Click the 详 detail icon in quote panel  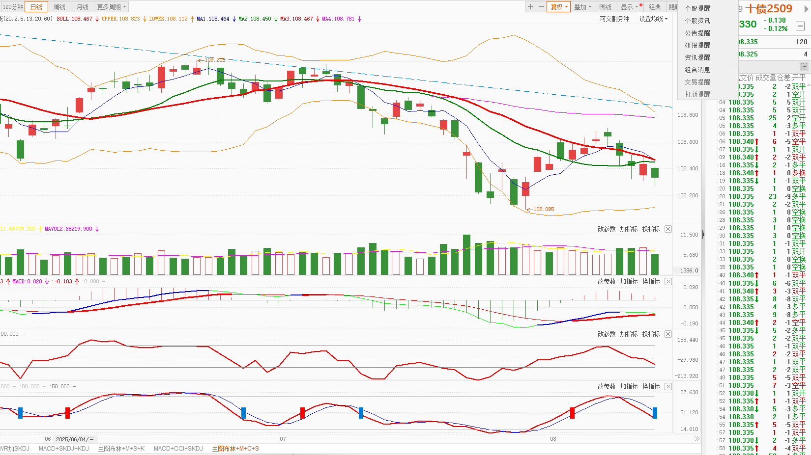coord(804,66)
